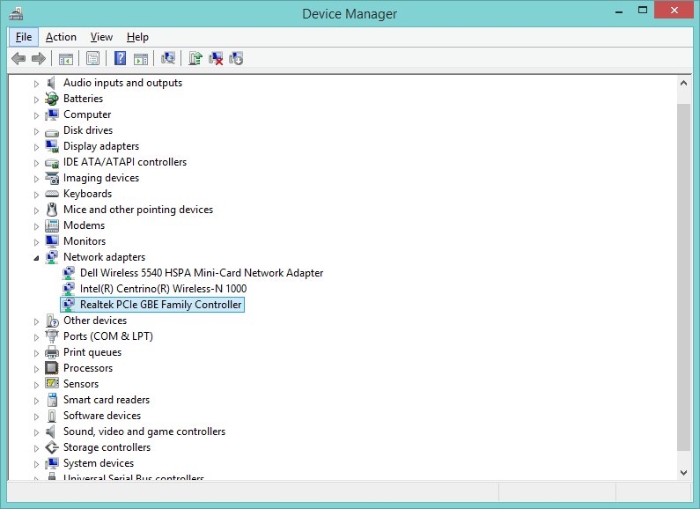Click the Device Manager icon in the title bar
The image size is (700, 509).
point(16,14)
